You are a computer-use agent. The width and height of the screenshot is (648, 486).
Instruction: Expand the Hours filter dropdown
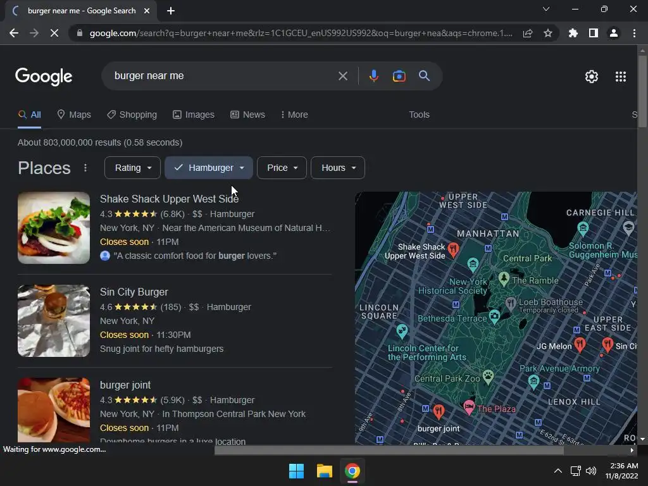coord(338,168)
